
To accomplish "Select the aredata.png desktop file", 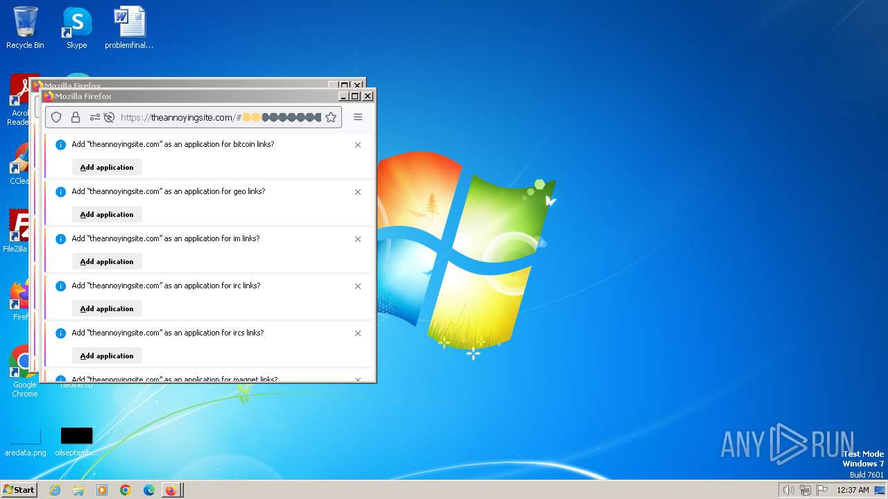I will (25, 442).
